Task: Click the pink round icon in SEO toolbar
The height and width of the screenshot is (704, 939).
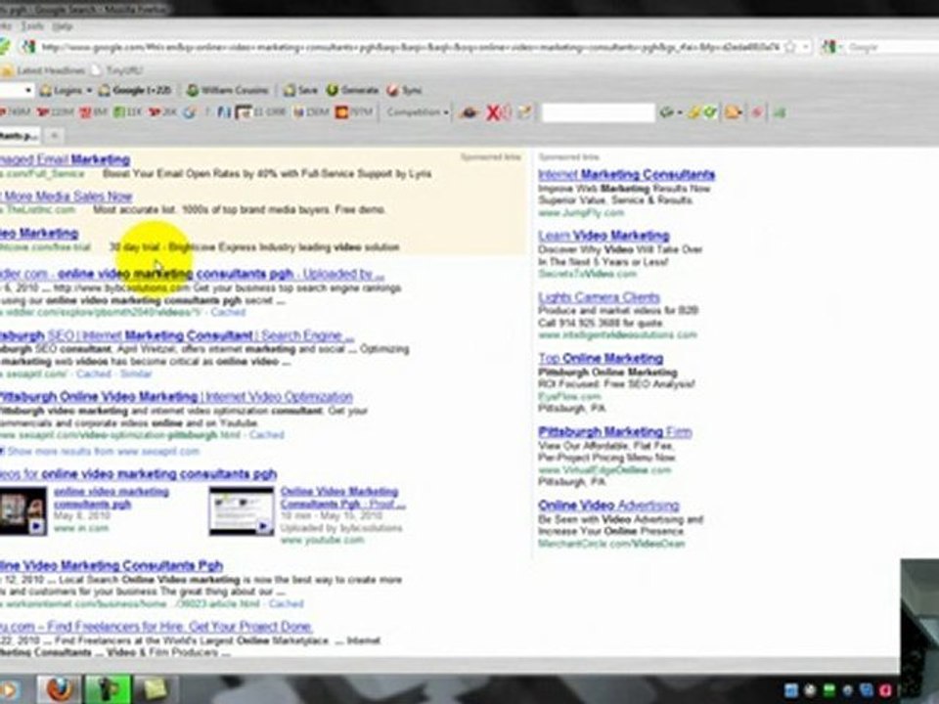Action: point(757,111)
